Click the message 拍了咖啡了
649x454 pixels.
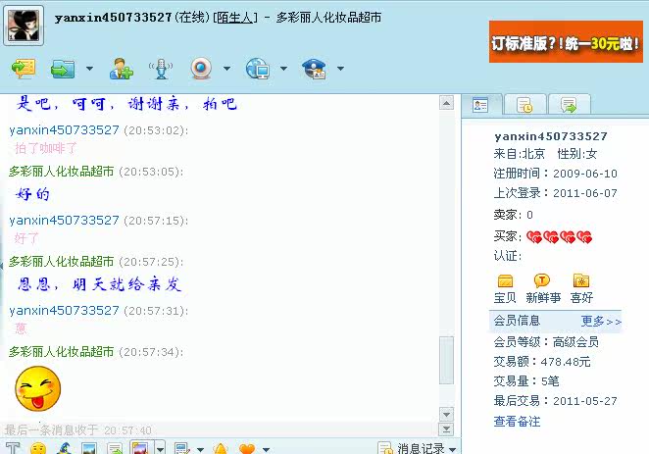click(x=45, y=148)
